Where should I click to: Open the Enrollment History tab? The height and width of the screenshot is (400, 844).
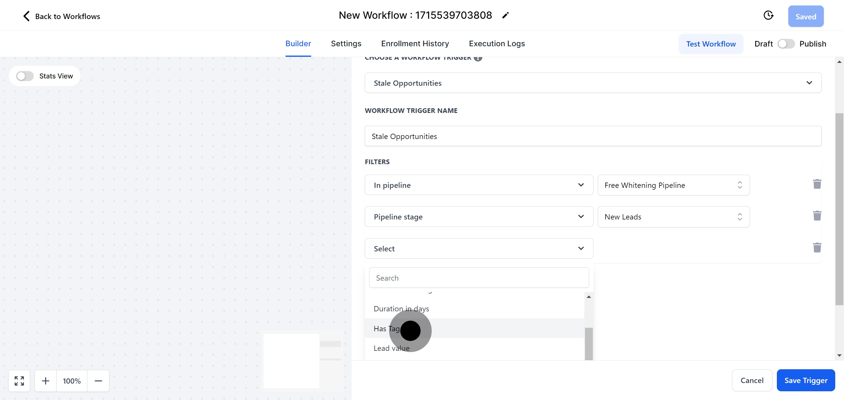(415, 44)
